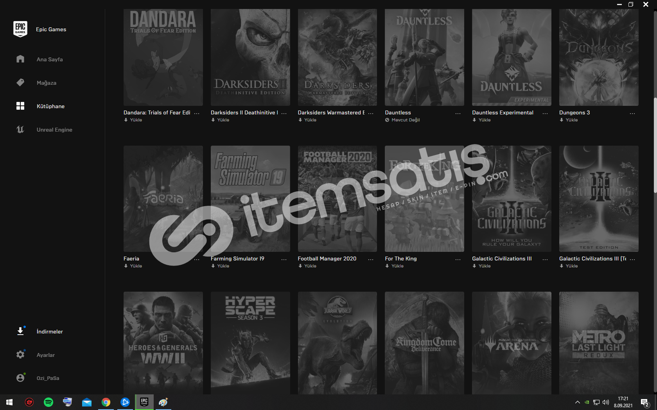Click Yükle under Galactic Civilizations III
This screenshot has width=657, height=410.
(x=481, y=266)
